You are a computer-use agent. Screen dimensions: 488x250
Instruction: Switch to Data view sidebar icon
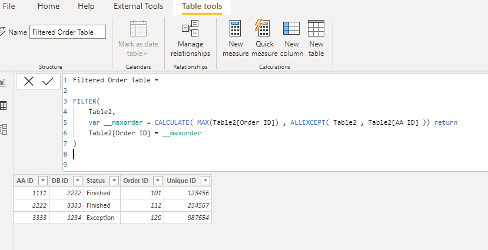pyautogui.click(x=3, y=106)
